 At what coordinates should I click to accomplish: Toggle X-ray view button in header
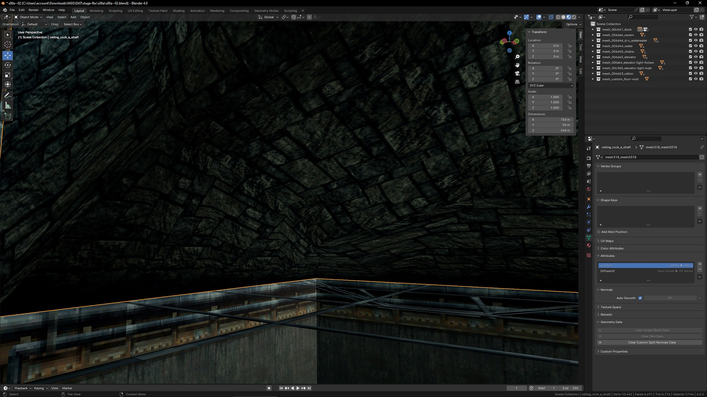(551, 17)
